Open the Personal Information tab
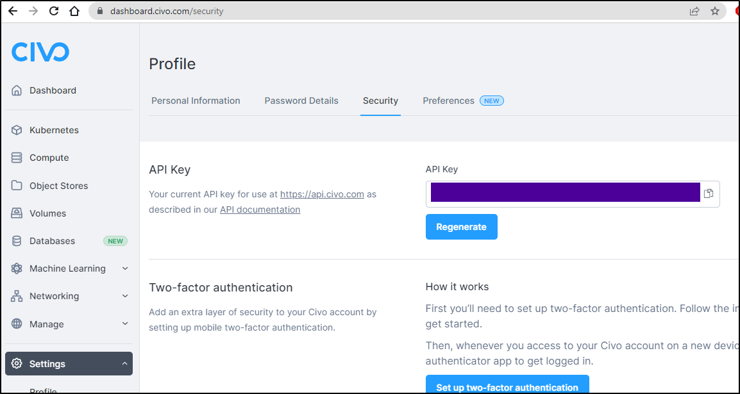 pos(196,101)
